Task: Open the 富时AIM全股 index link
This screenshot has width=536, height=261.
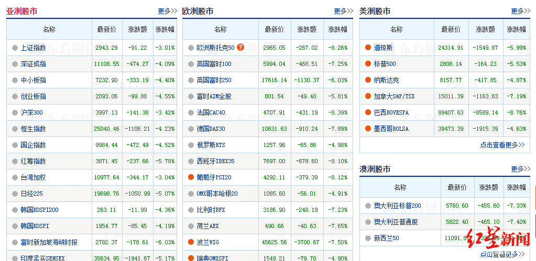Action: pos(214,96)
